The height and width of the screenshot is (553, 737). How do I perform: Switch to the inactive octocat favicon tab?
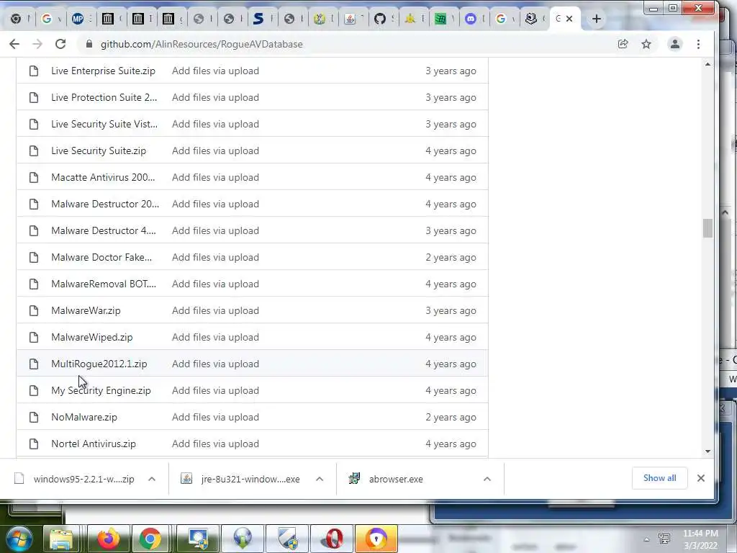point(380,19)
